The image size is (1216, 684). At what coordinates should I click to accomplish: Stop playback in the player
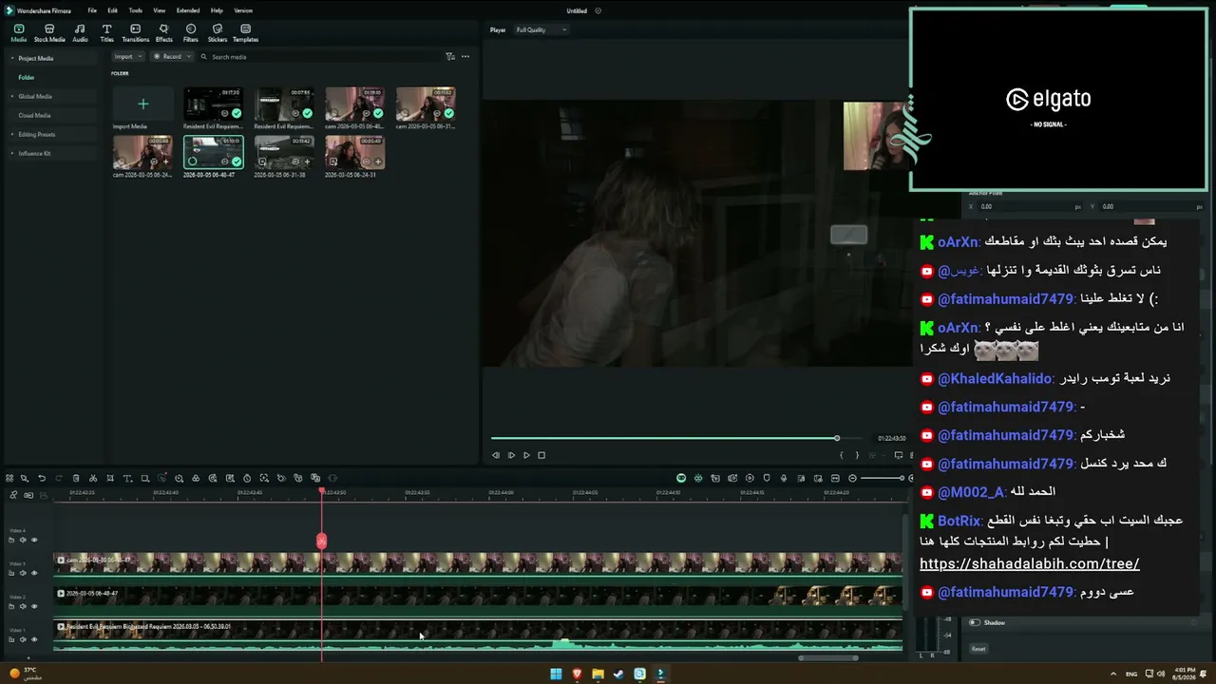pyautogui.click(x=541, y=455)
